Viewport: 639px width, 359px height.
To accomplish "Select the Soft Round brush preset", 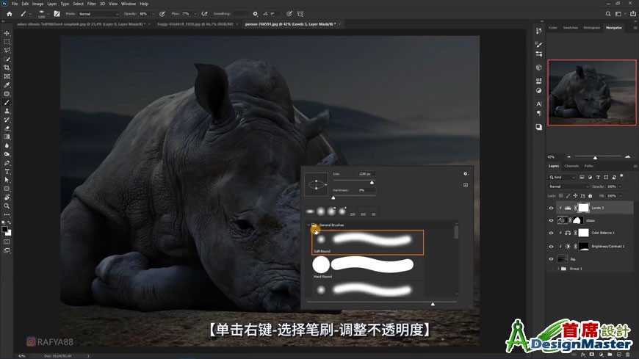I will (x=367, y=242).
